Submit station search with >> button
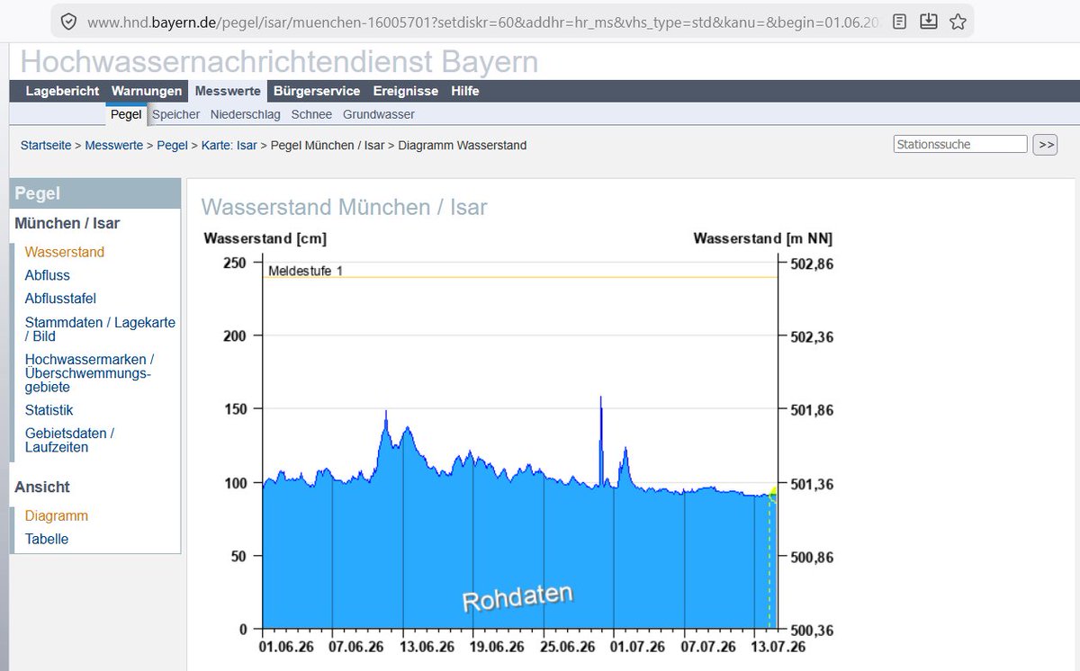Viewport: 1080px width, 671px height. click(x=1045, y=145)
